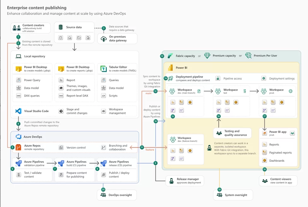Click the Pipeline access lock icon
The image size is (308, 207).
point(218,78)
